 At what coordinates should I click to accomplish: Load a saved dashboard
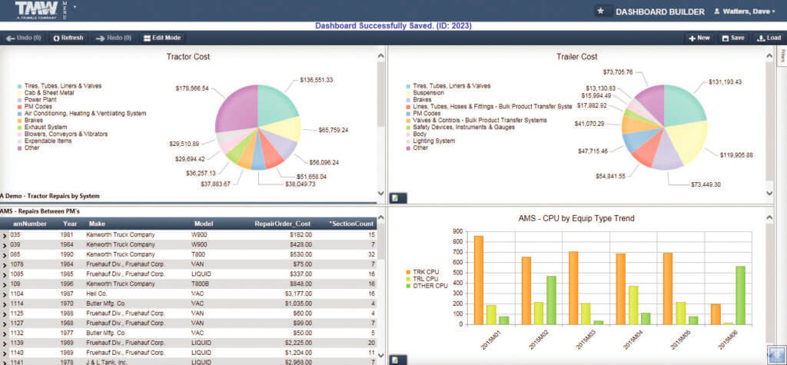click(x=769, y=38)
